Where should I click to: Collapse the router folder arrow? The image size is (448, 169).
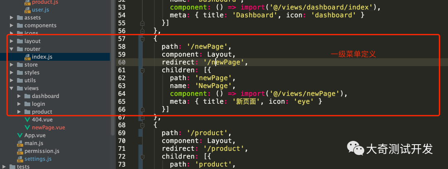12,49
